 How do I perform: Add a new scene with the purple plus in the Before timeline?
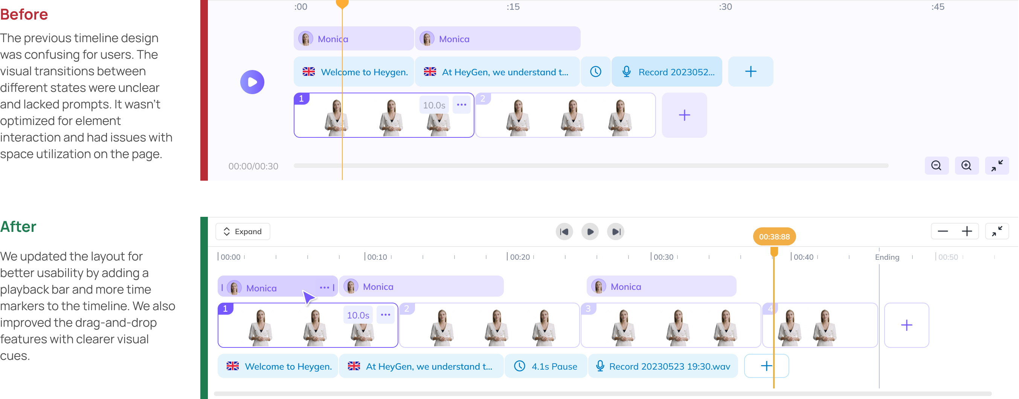[684, 115]
